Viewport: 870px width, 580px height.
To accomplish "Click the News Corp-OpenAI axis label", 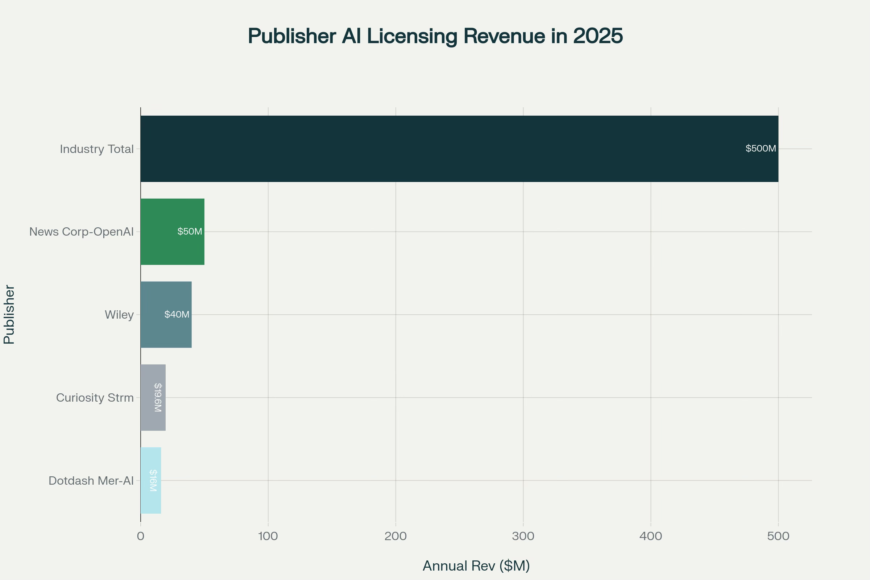I will [x=81, y=232].
